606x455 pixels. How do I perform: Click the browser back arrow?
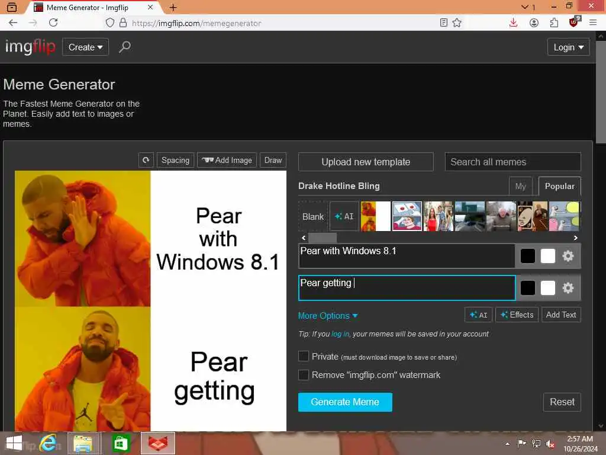pos(13,23)
